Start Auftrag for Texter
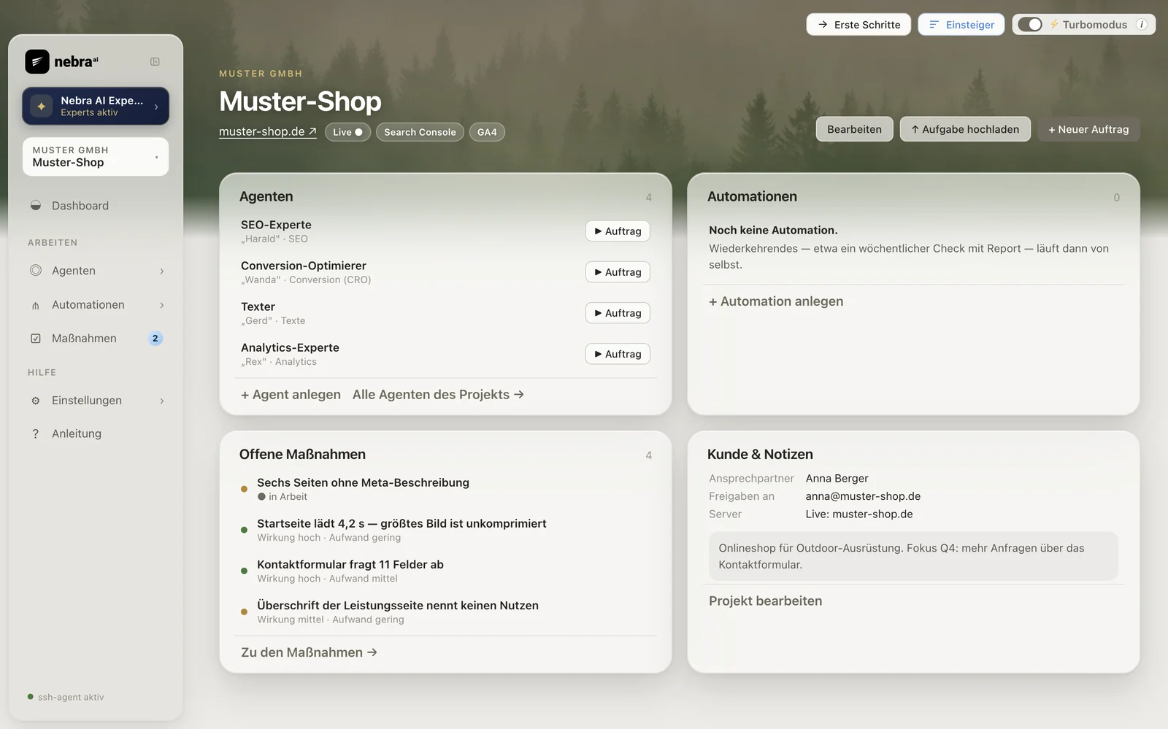 click(x=618, y=313)
